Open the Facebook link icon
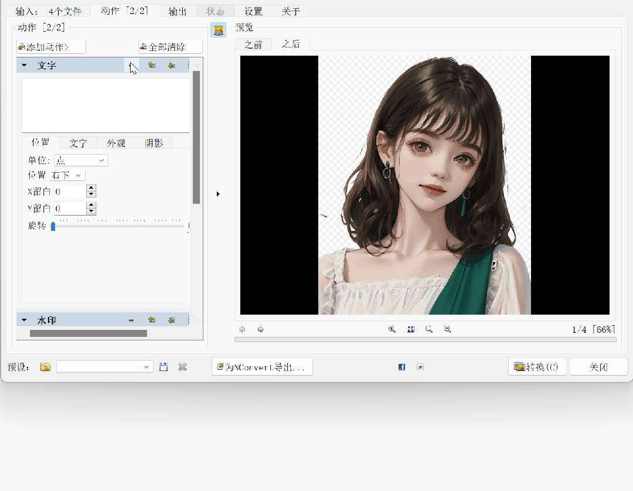This screenshot has width=633, height=491. tap(401, 367)
